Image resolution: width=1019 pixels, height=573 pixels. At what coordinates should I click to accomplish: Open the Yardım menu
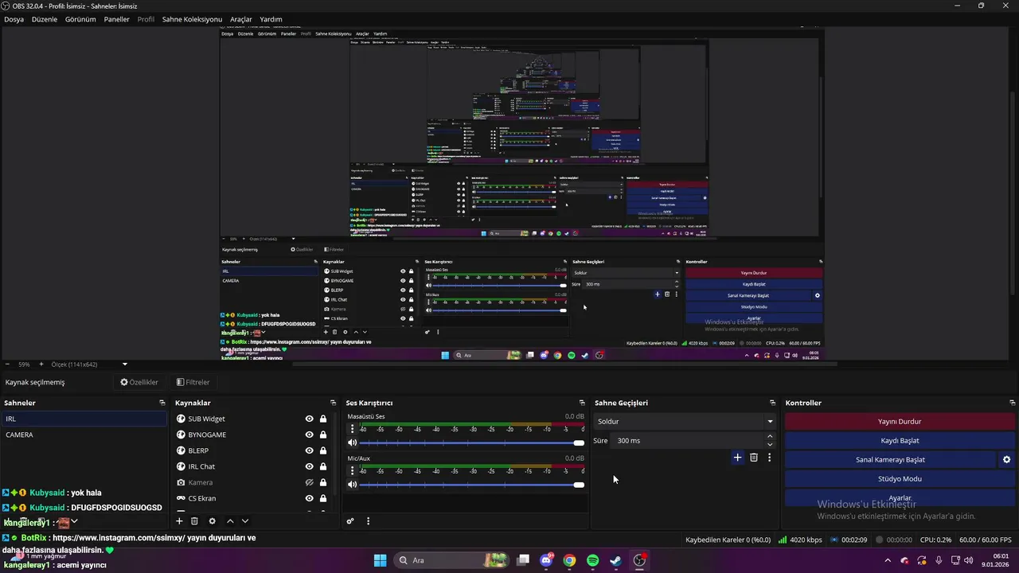[271, 19]
